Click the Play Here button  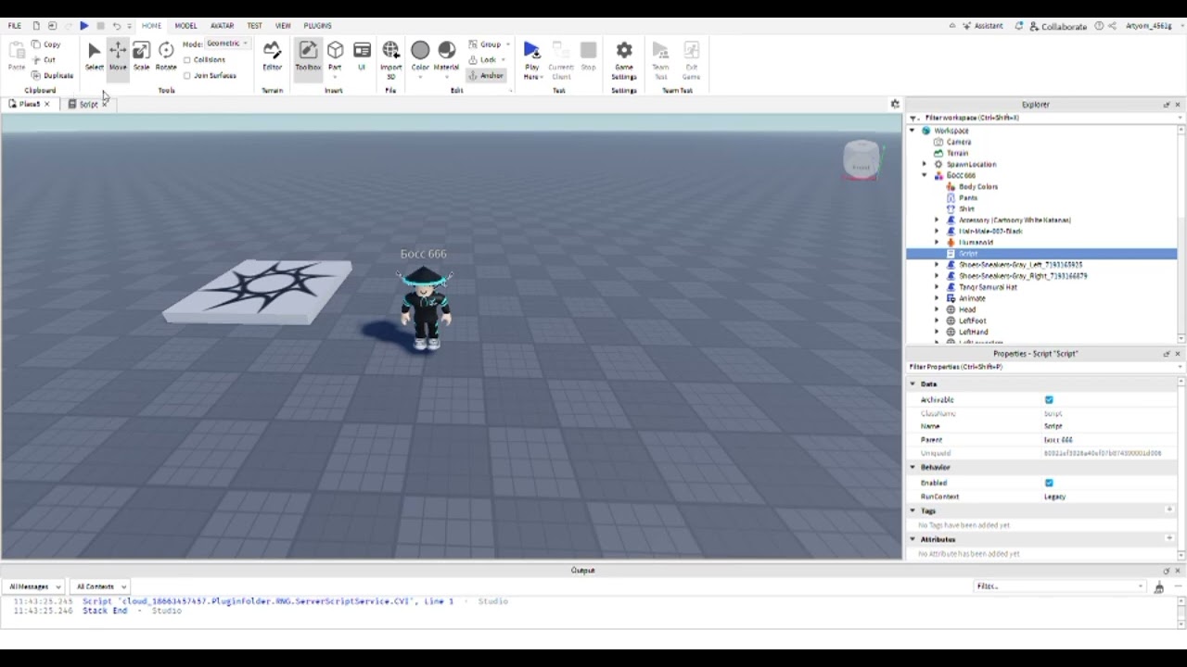(x=531, y=59)
